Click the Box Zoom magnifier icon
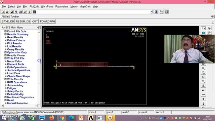Image resolution: width=215 pixels, height=121 pixels. pos(203,73)
